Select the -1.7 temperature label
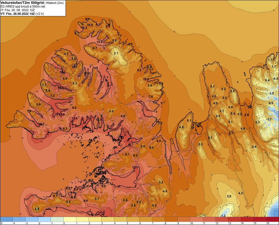279x225 pixels. click(x=269, y=119)
